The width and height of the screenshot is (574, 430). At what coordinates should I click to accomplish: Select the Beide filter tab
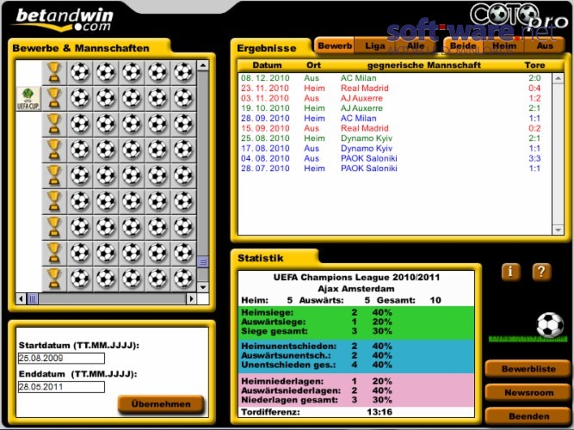(463, 46)
